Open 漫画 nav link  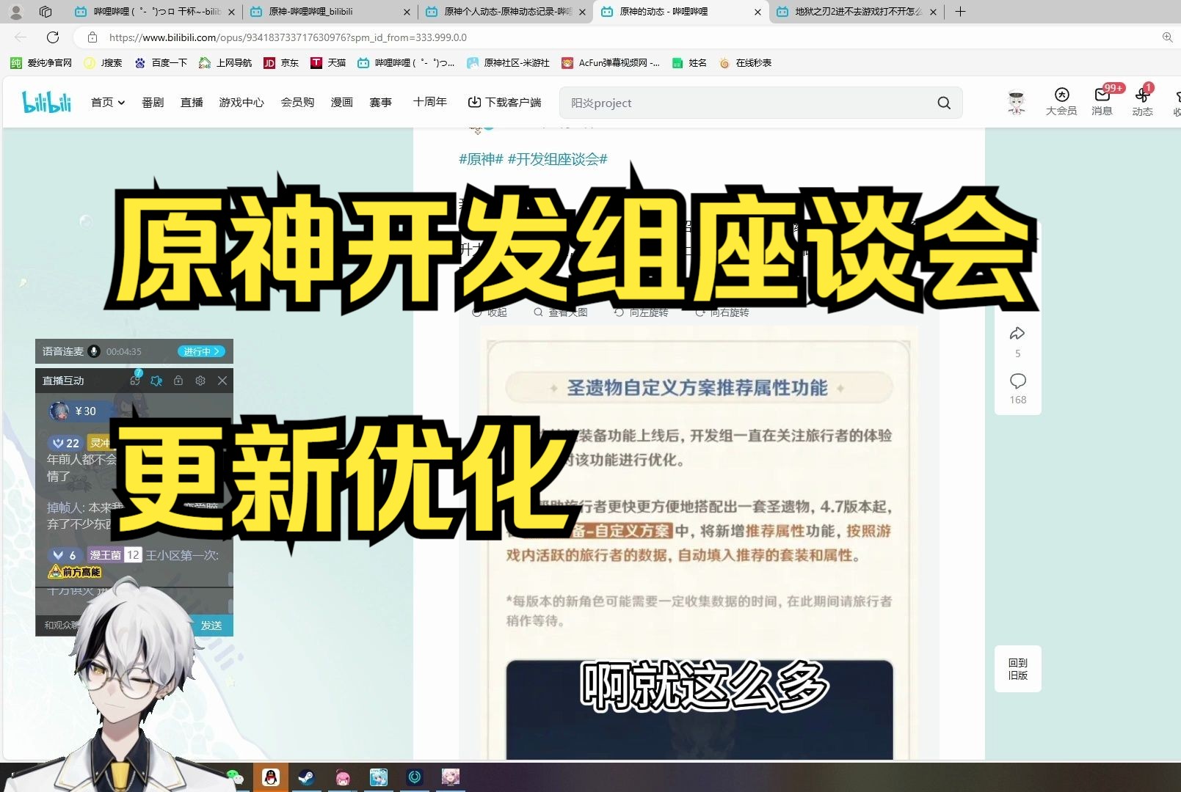tap(342, 103)
